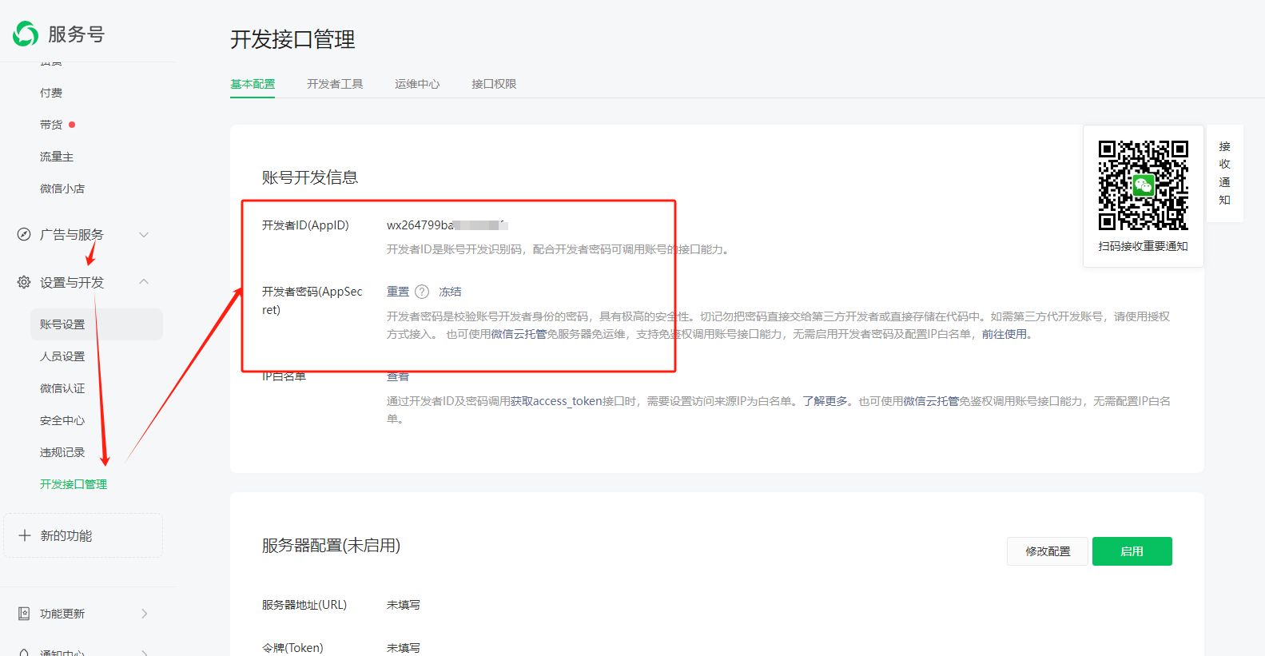Screen dimensions: 1265x656
Task: Click the 开发接口管理 page title
Action: click(292, 39)
